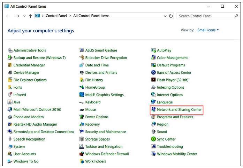Click the Speech Recognition microphone icon

[10, 139]
